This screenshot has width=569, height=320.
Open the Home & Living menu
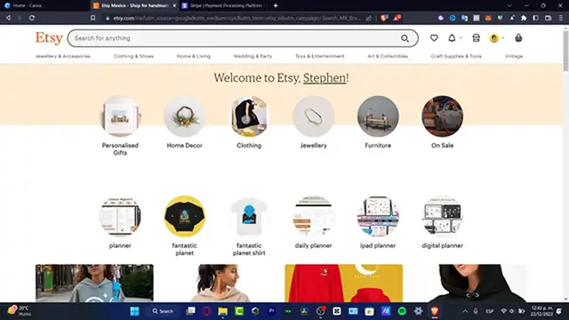[194, 56]
